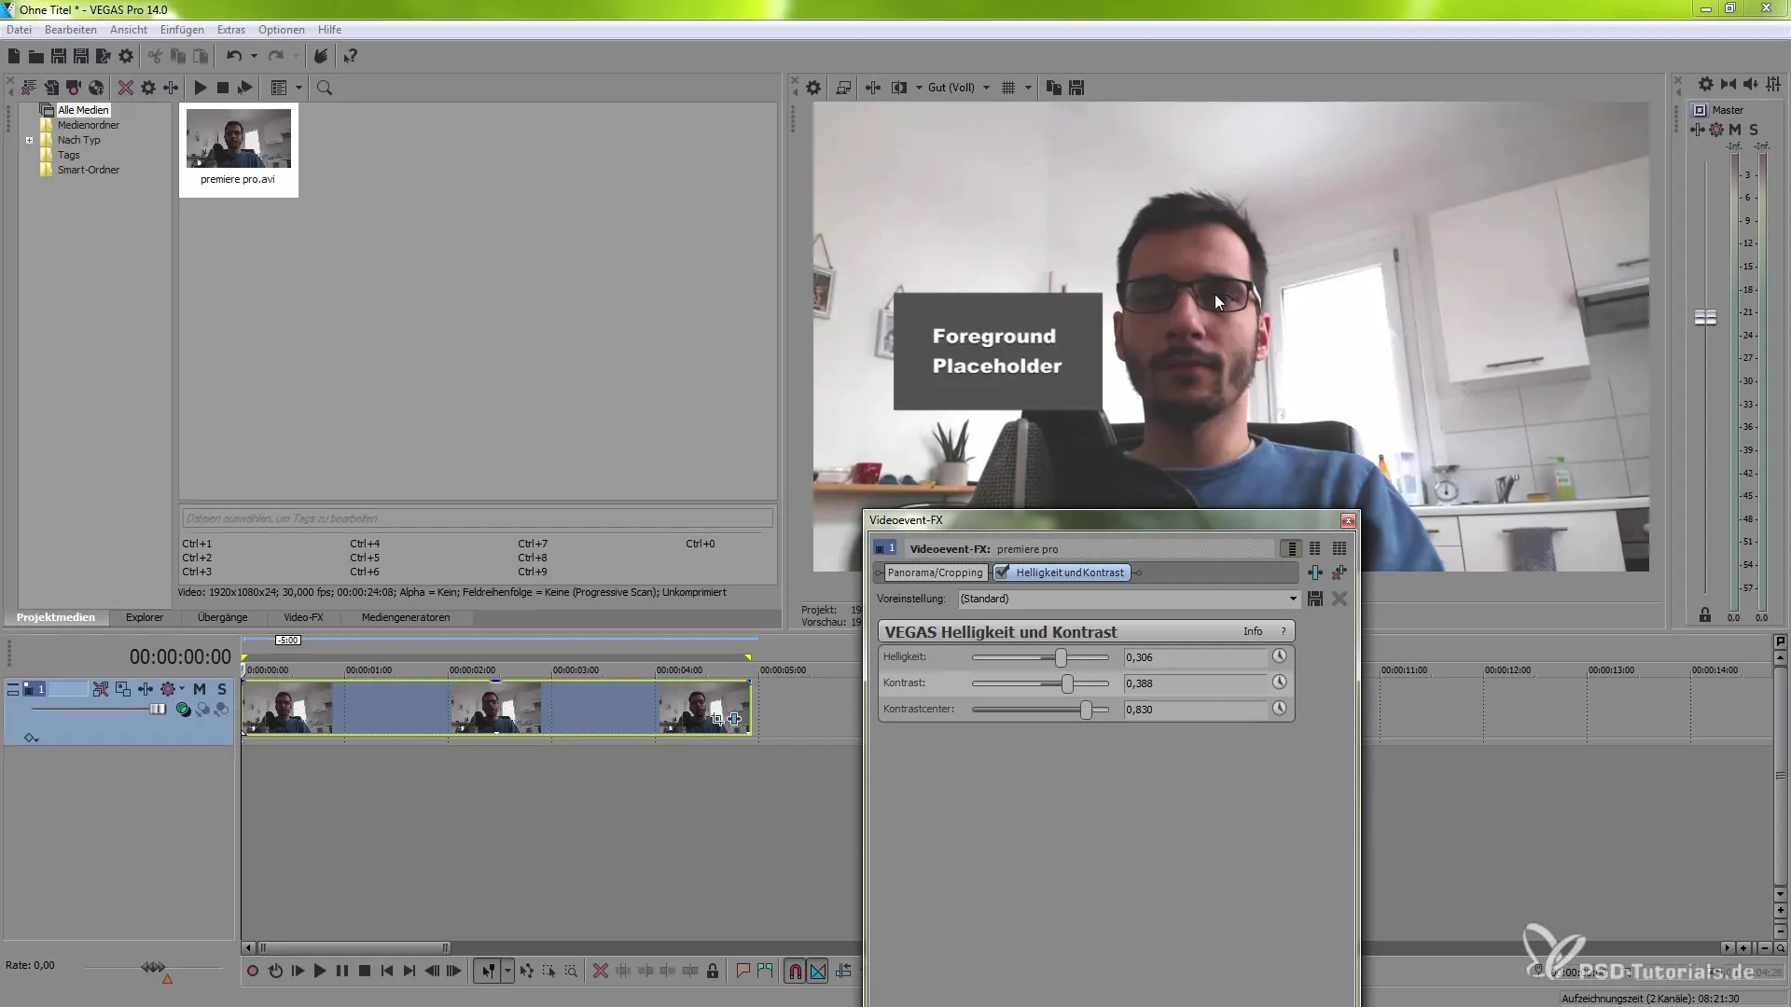Open the edit tool selector dropdown arrow
This screenshot has width=1791, height=1007.
coord(507,971)
